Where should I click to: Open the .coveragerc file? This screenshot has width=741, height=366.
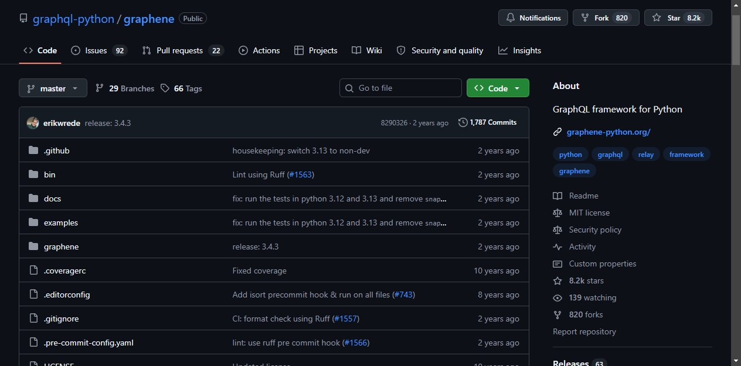tap(65, 271)
